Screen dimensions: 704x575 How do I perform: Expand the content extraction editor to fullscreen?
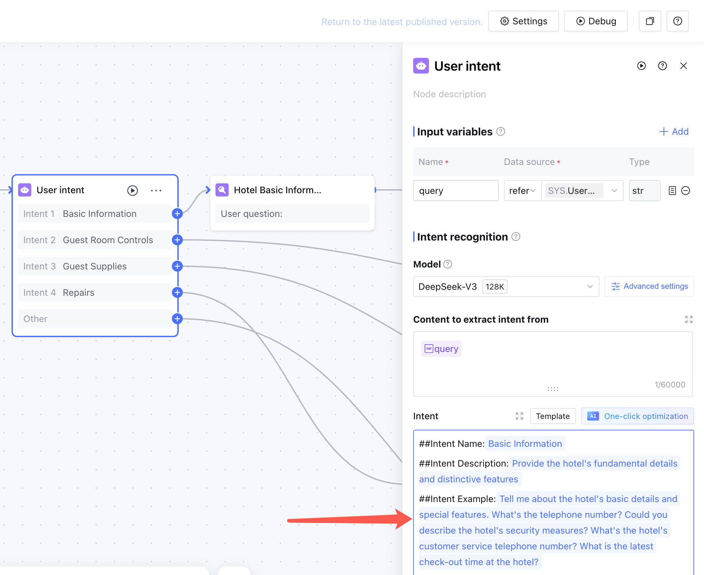tap(689, 319)
